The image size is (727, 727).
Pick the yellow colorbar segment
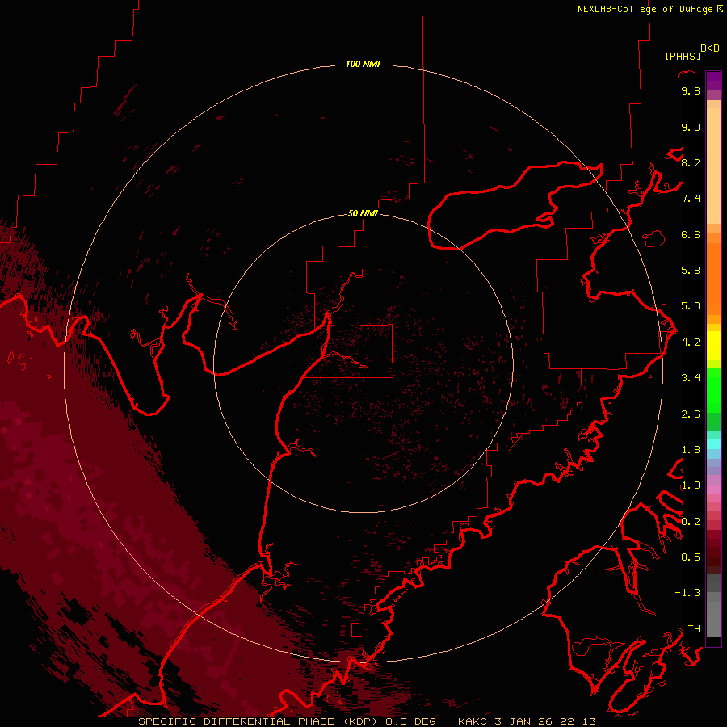click(713, 346)
